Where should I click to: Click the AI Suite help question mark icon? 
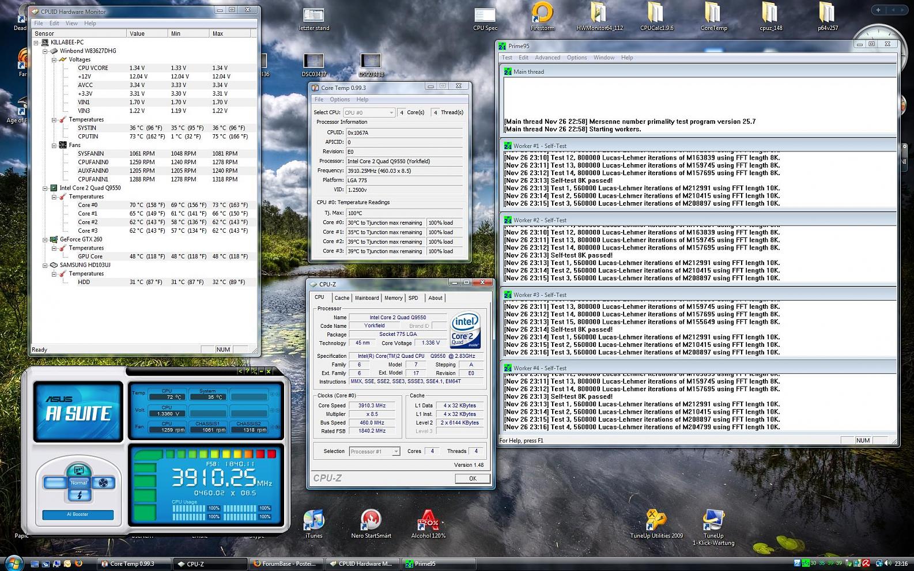pyautogui.click(x=248, y=371)
